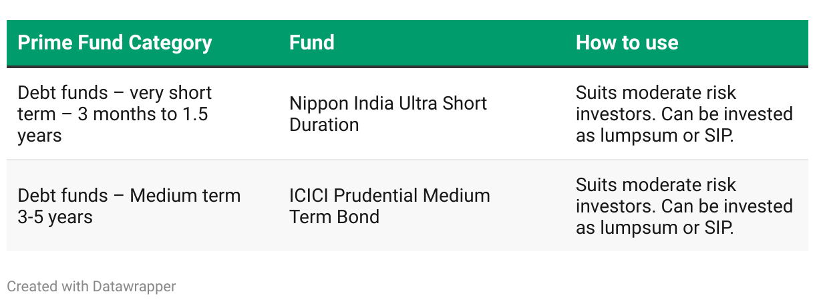Click 'as lumpsum or SIP' in the shaded row
The image size is (815, 302).
[x=655, y=228]
